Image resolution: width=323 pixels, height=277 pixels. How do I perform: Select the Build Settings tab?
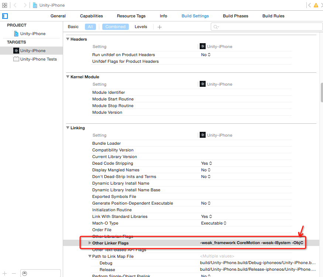coord(195,16)
